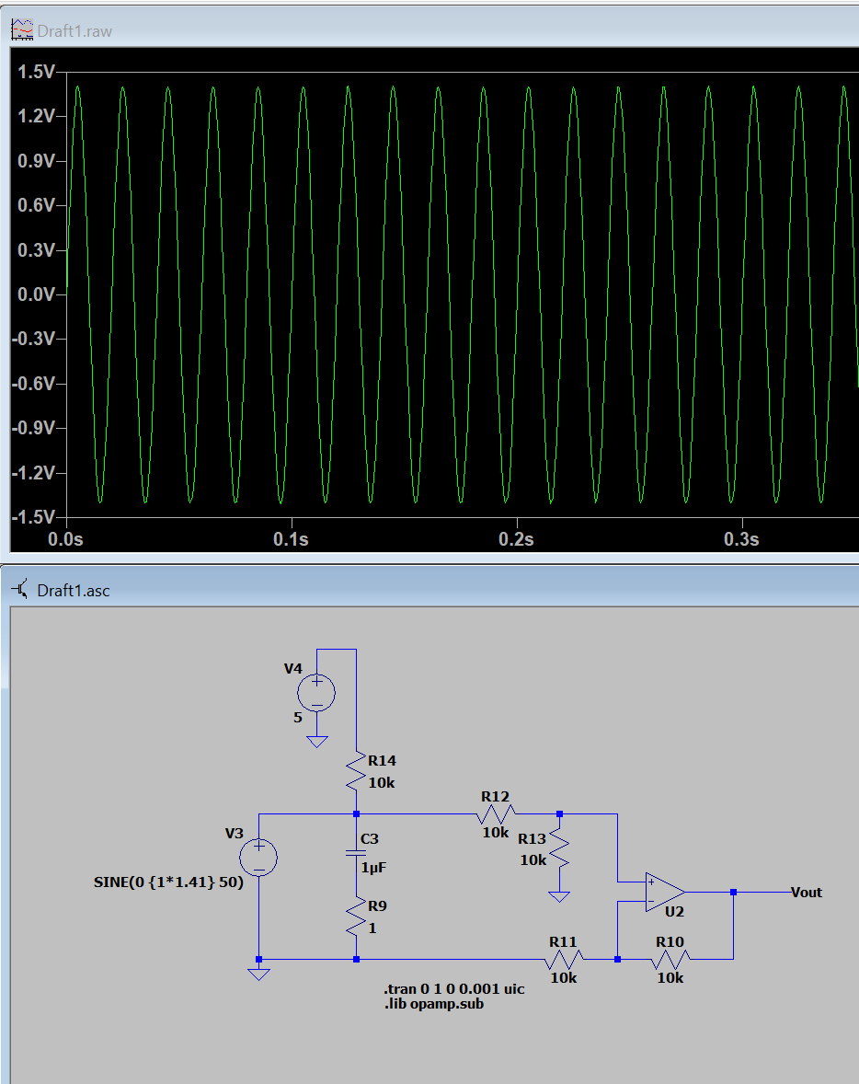Click the 0.2s time axis label
This screenshot has height=1084, width=859.
coord(516,539)
